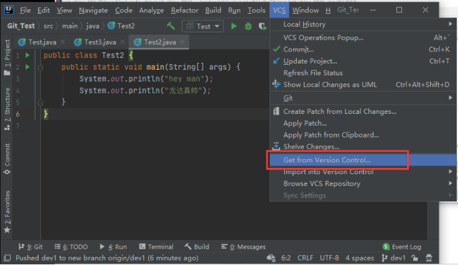The width and height of the screenshot is (458, 265).
Task: Click the CRLF line separator indicator
Action: 306,258
